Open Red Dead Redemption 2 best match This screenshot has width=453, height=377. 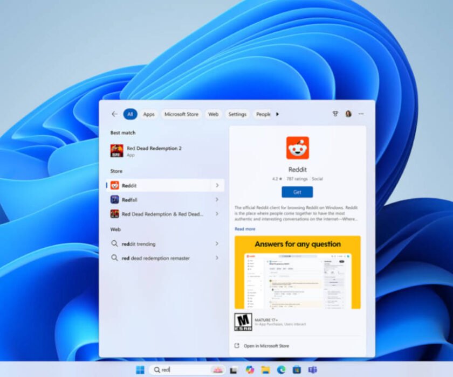click(164, 151)
